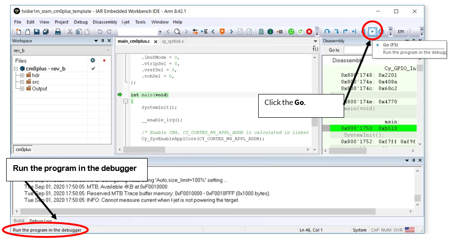The image size is (451, 245).
Task: Click the Step Over debug icon
Action: (327, 31)
